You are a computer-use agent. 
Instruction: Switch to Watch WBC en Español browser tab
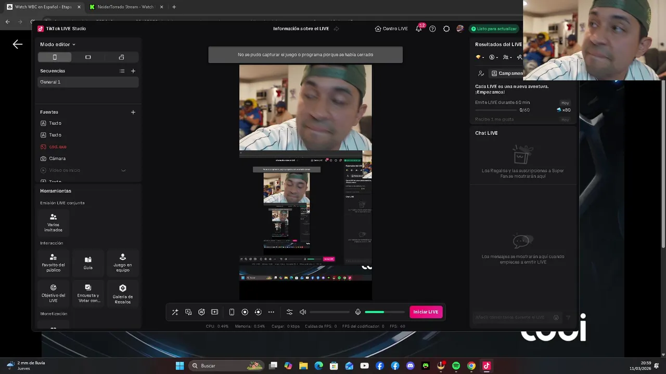click(43, 7)
